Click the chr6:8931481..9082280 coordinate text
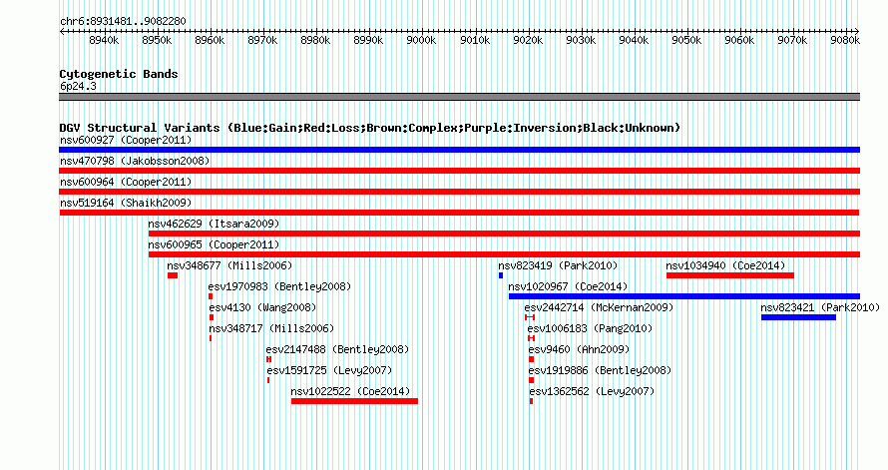 pyautogui.click(x=123, y=22)
